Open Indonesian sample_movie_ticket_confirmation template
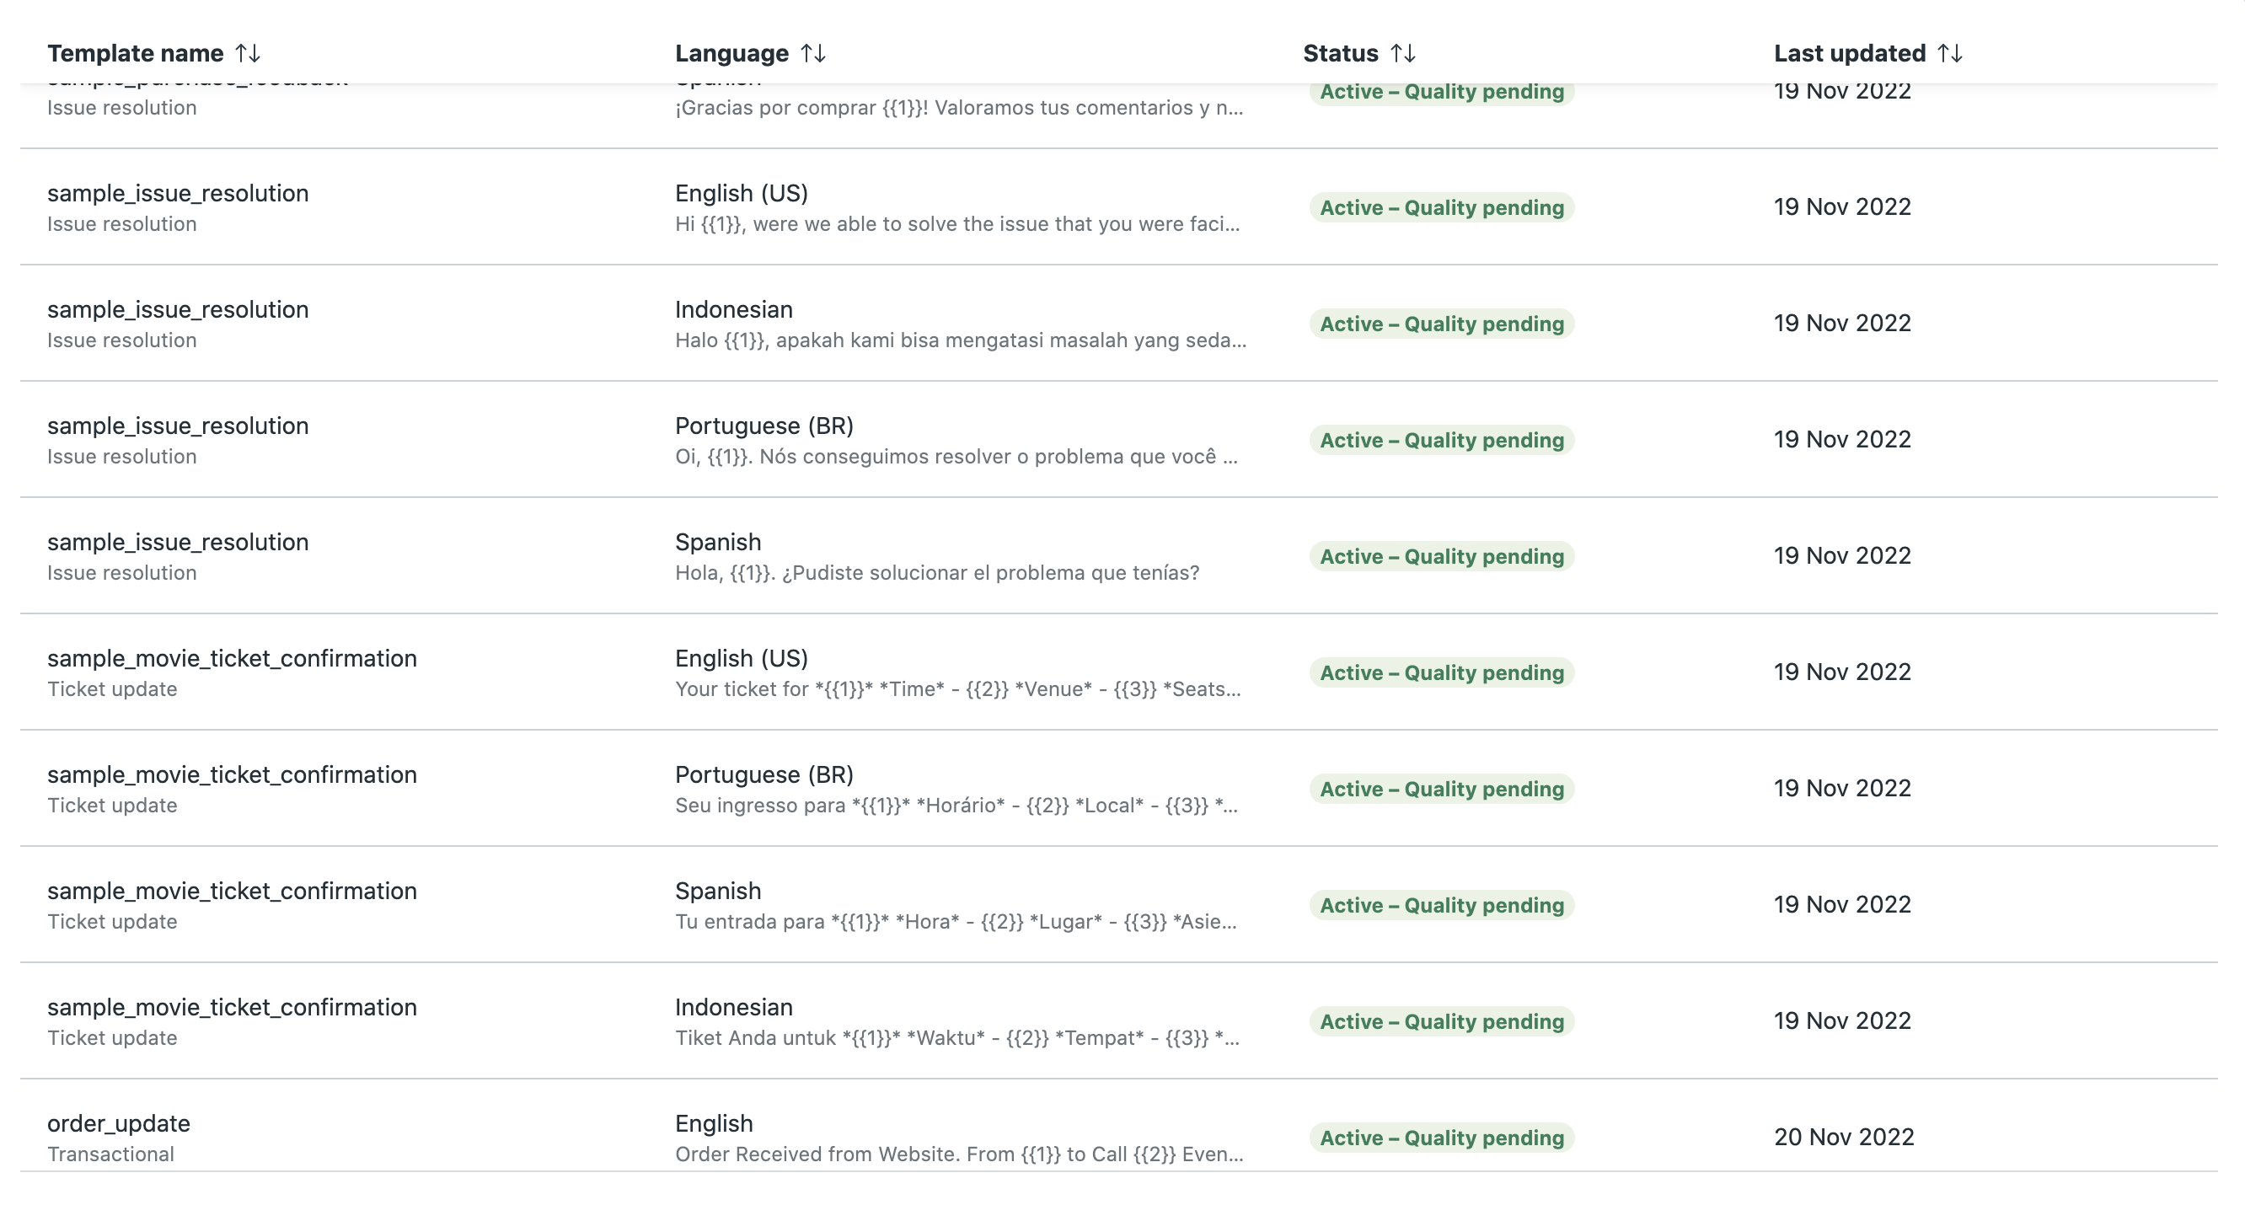 pos(1119,1021)
